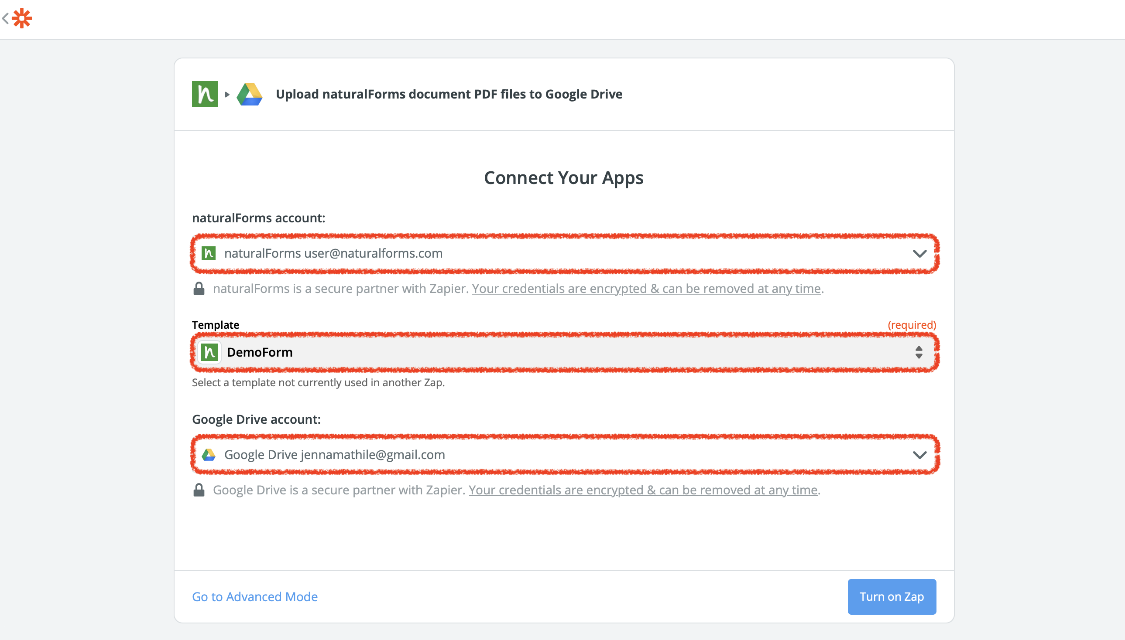Screen dimensions: 1125x640
Task: Click the orange Zapier logo
Action: pos(22,18)
